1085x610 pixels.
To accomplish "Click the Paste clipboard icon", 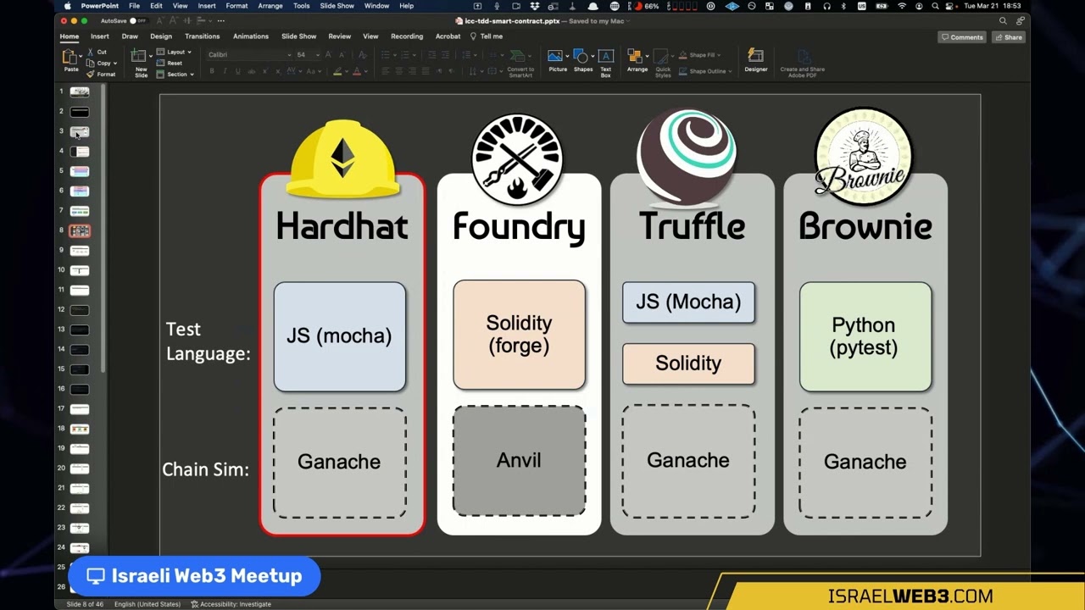I will [x=70, y=58].
